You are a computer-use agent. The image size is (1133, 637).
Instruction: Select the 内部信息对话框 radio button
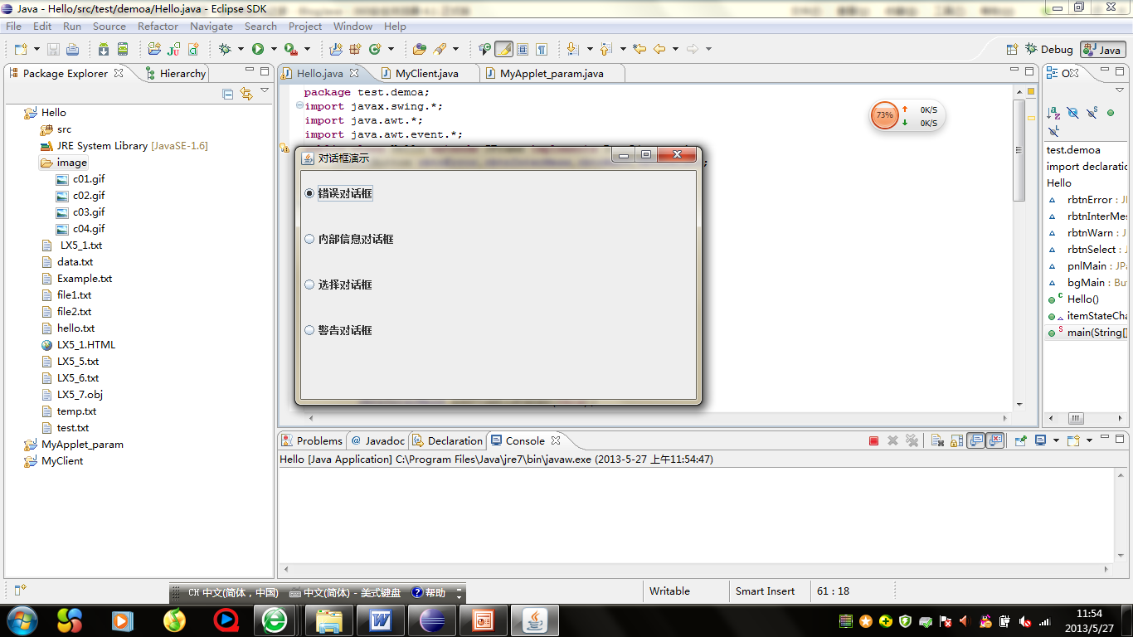click(x=349, y=239)
